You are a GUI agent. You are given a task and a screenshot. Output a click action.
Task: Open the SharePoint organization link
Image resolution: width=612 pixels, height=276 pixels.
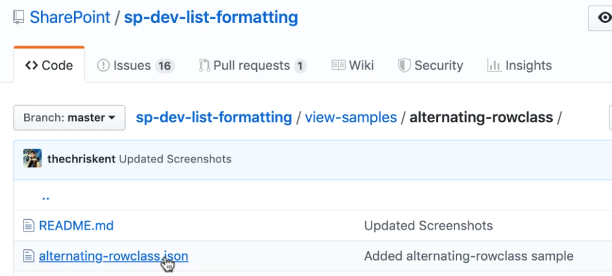[x=70, y=18]
